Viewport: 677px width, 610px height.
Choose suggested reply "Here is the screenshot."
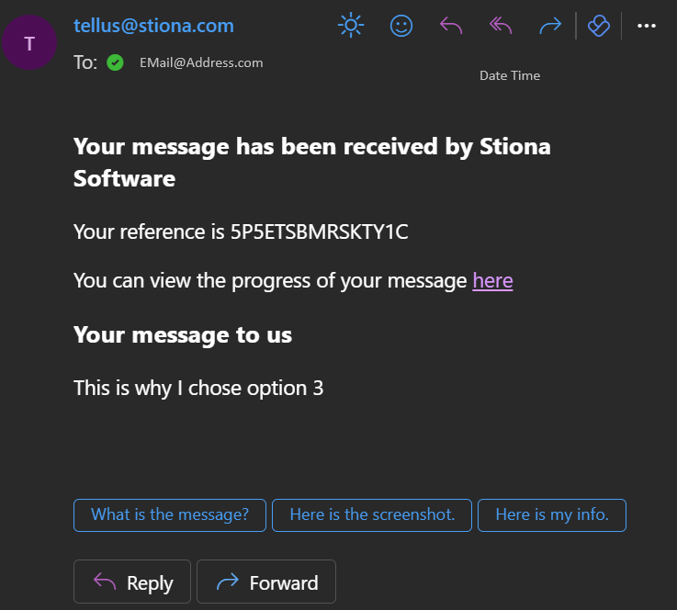pyautogui.click(x=372, y=514)
